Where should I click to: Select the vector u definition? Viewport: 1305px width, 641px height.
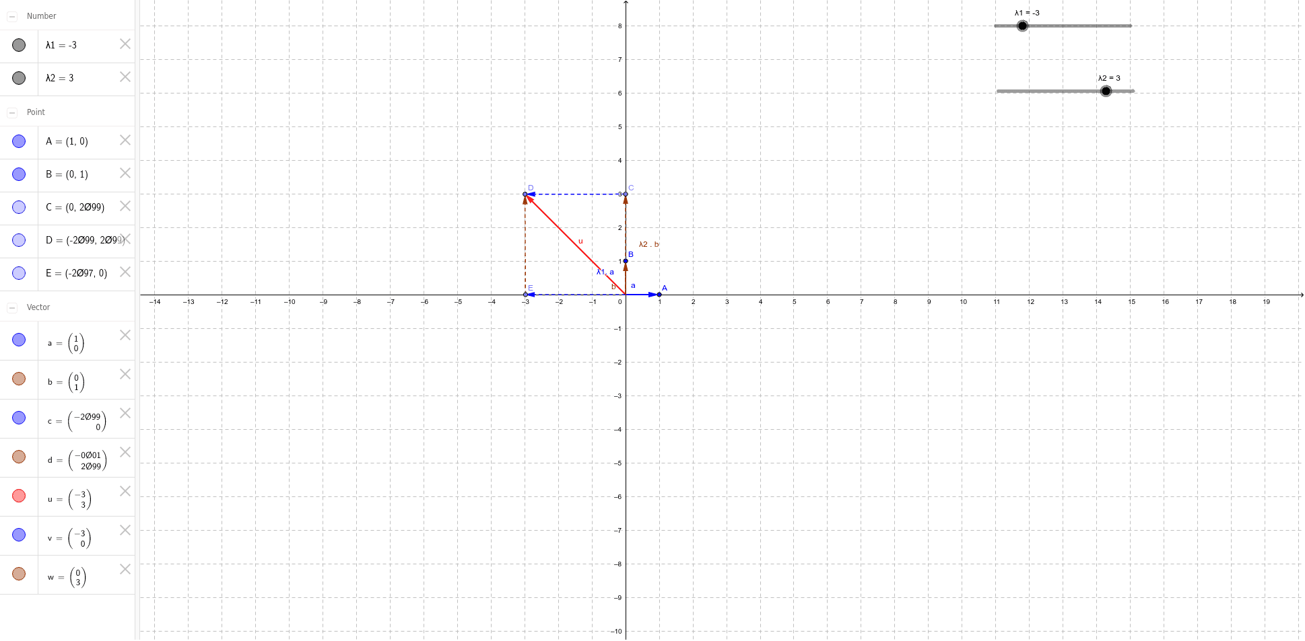click(69, 499)
